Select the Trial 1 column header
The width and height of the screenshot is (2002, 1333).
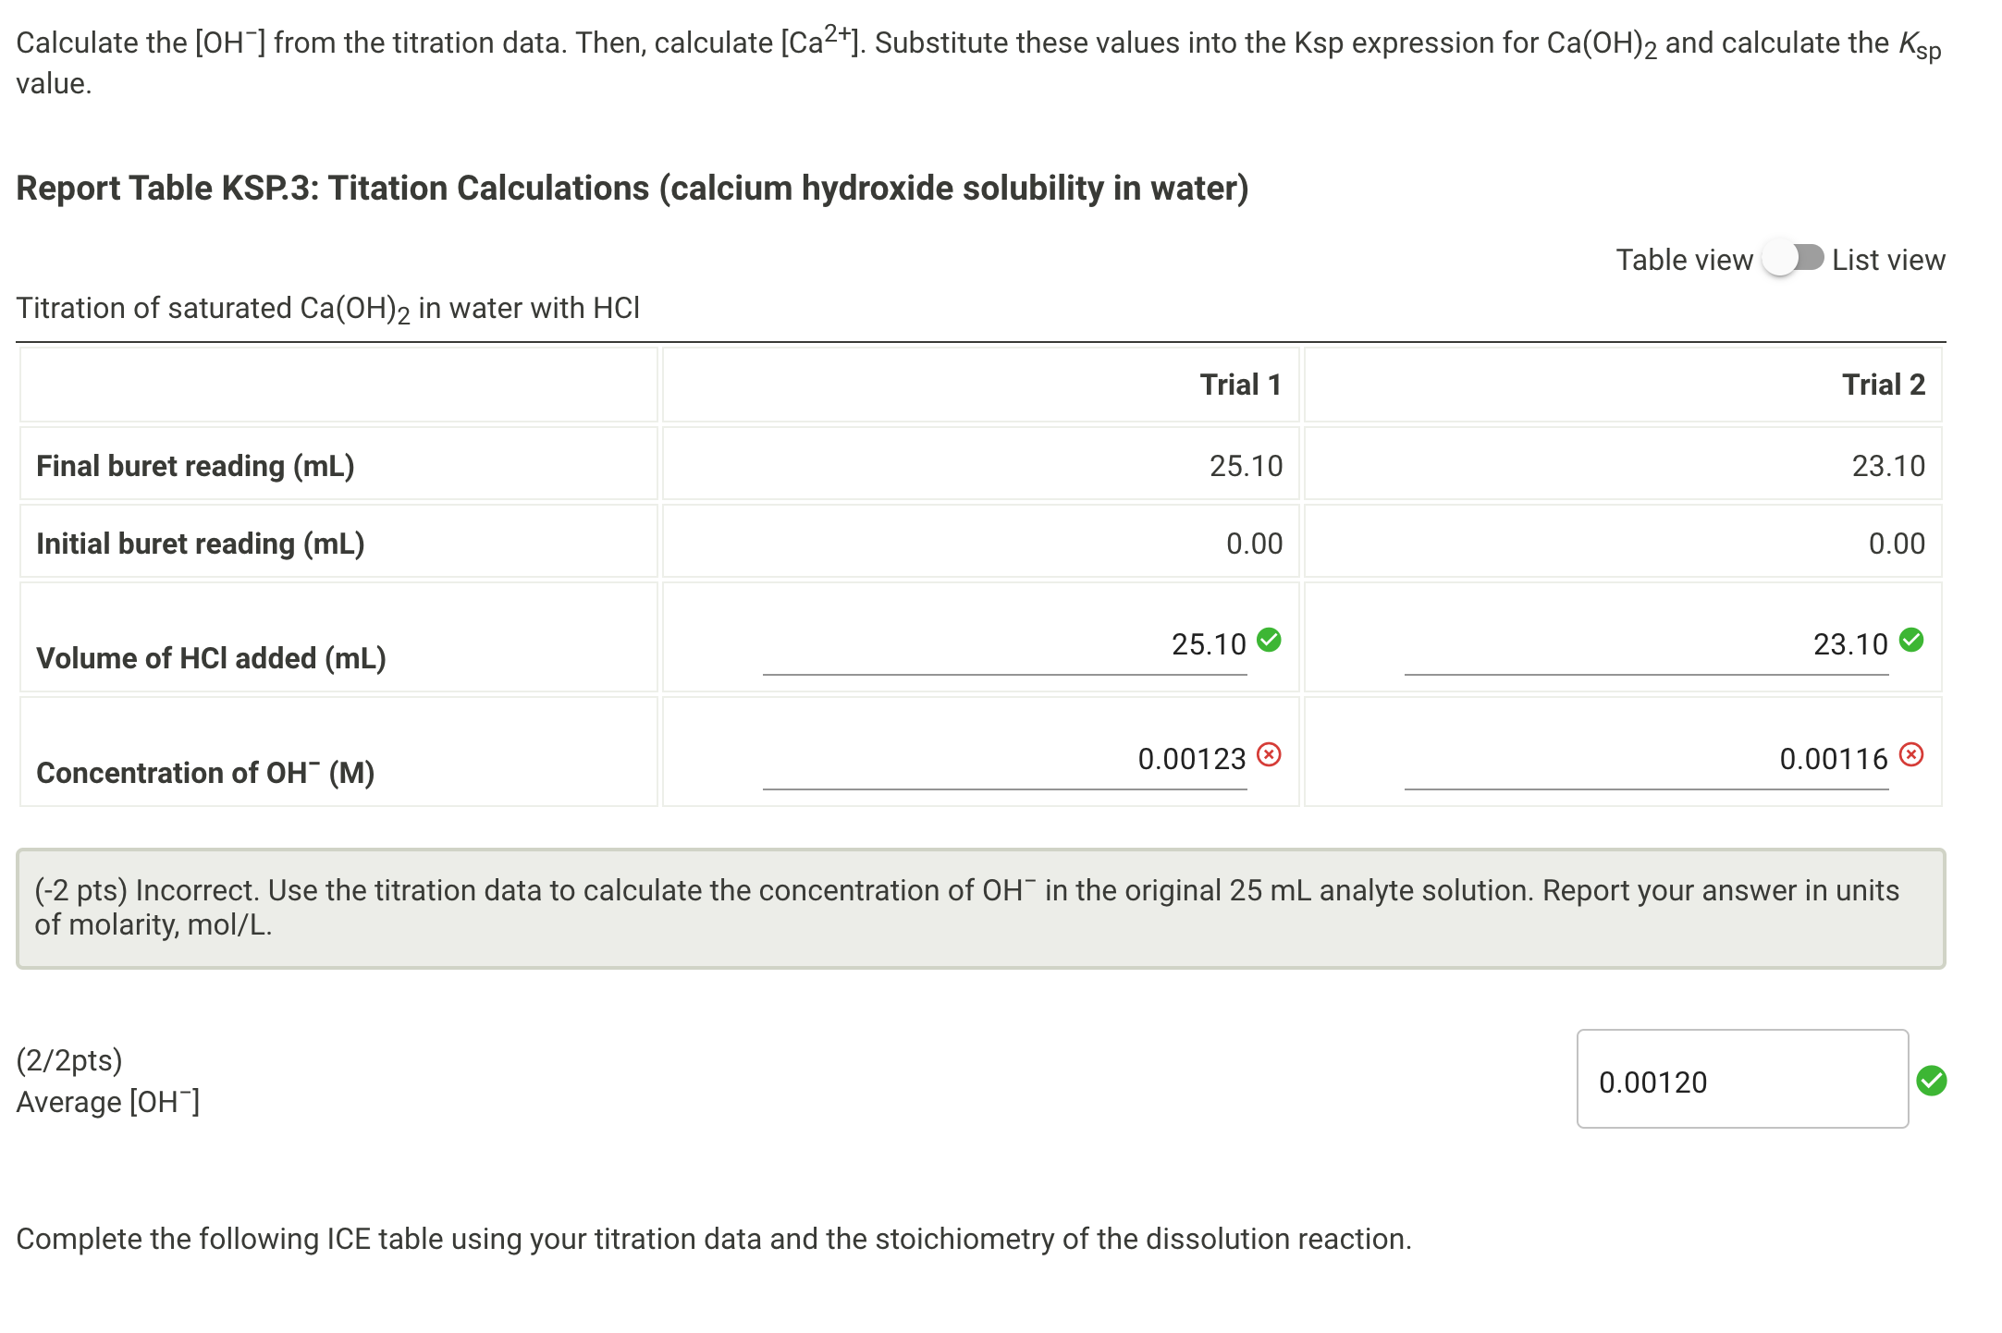[1241, 384]
